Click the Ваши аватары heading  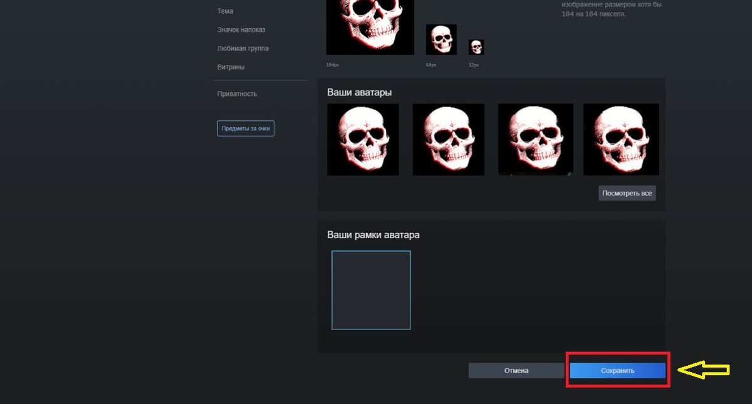[359, 92]
